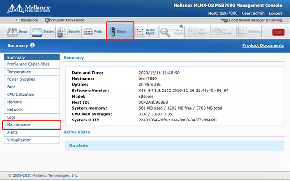Open the System toolbar section
This screenshot has width=290, height=181.
click(43, 32)
